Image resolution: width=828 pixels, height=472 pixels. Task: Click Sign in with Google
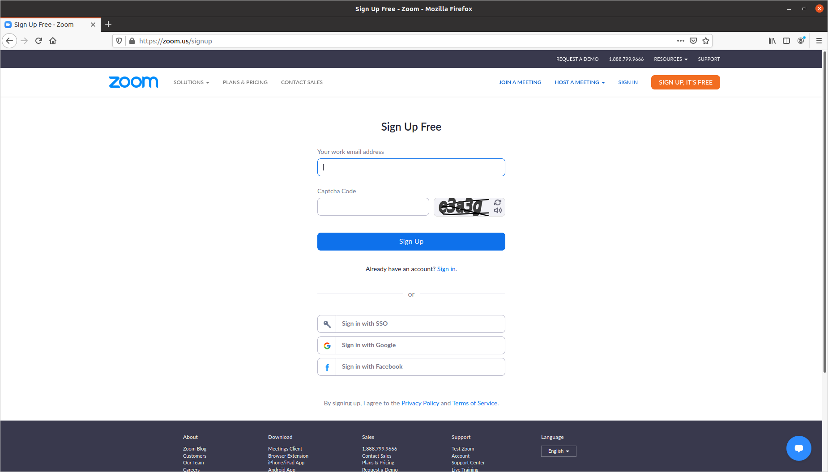tap(411, 345)
